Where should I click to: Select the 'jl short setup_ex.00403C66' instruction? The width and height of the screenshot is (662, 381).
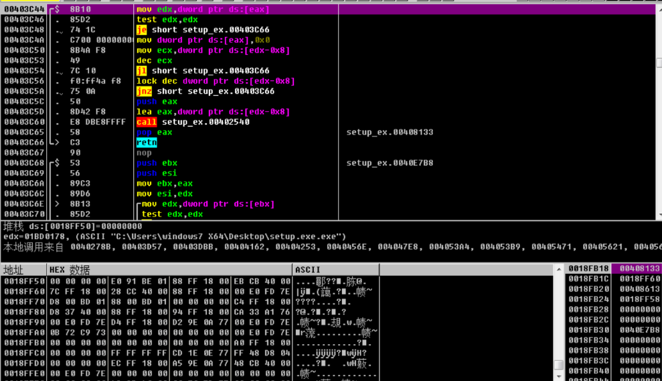[203, 70]
